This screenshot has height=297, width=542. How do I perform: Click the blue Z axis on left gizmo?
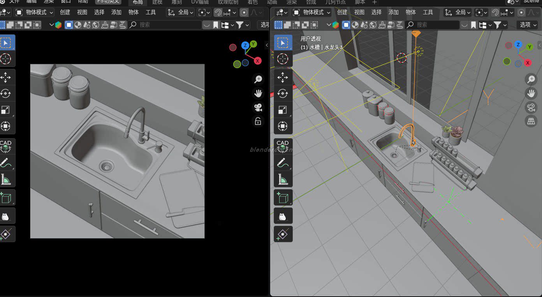tap(245, 46)
